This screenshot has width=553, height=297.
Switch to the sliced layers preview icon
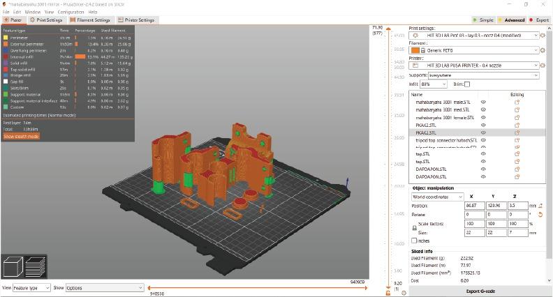[36, 267]
